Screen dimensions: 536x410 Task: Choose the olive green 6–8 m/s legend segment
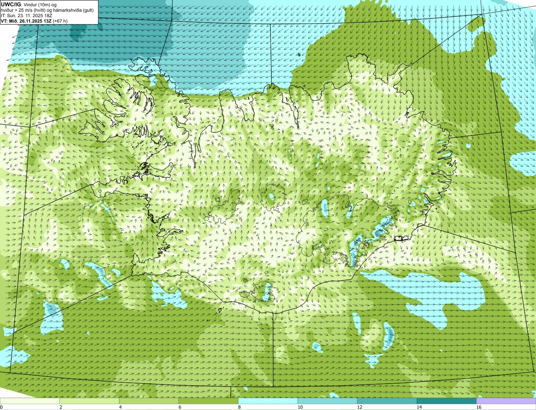coord(209,401)
